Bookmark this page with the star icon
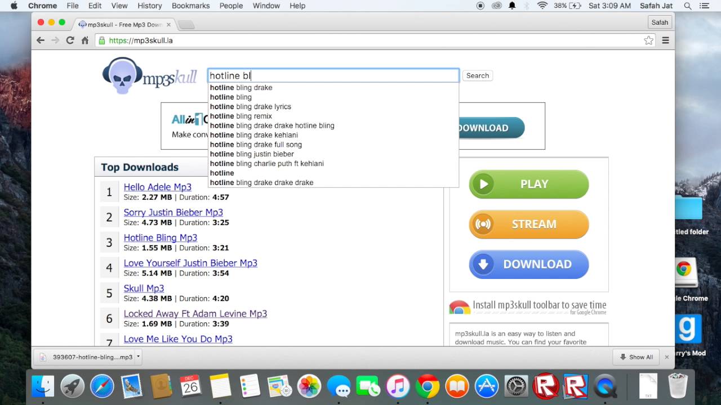 tap(649, 40)
